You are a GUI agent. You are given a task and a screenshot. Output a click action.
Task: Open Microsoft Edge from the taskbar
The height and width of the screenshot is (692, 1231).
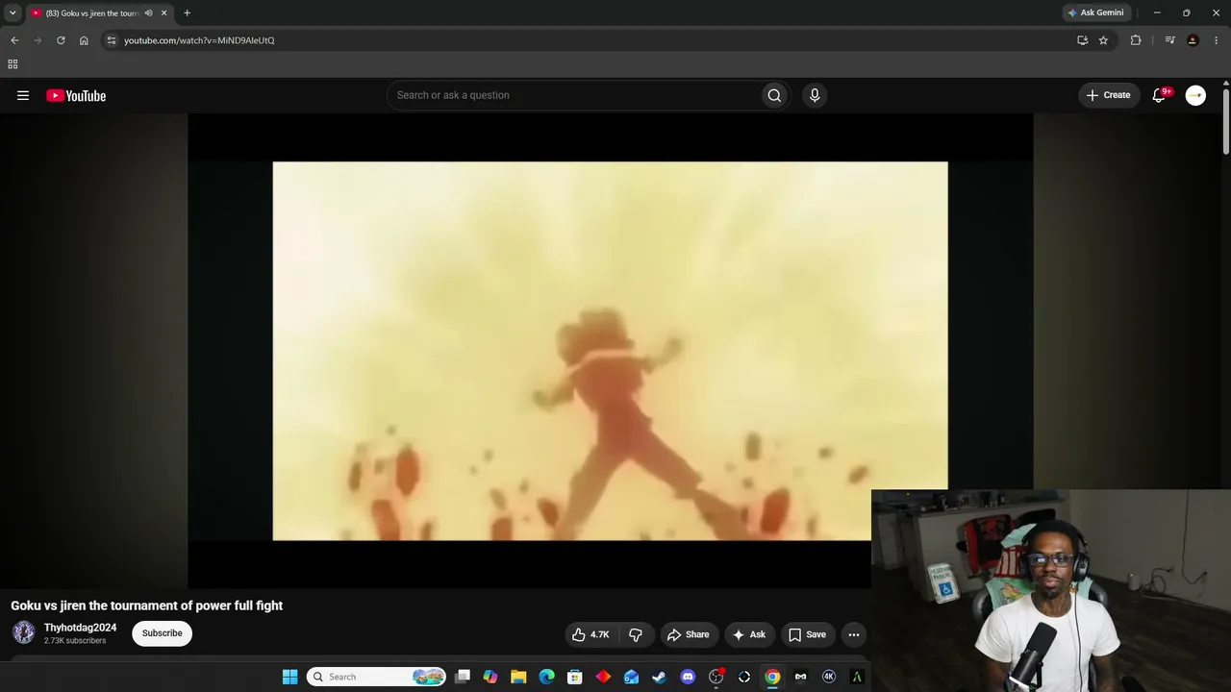pyautogui.click(x=546, y=677)
